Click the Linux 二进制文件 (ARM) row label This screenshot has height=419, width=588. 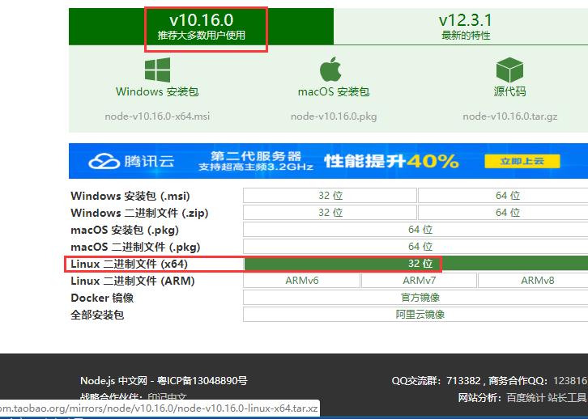pyautogui.click(x=132, y=281)
